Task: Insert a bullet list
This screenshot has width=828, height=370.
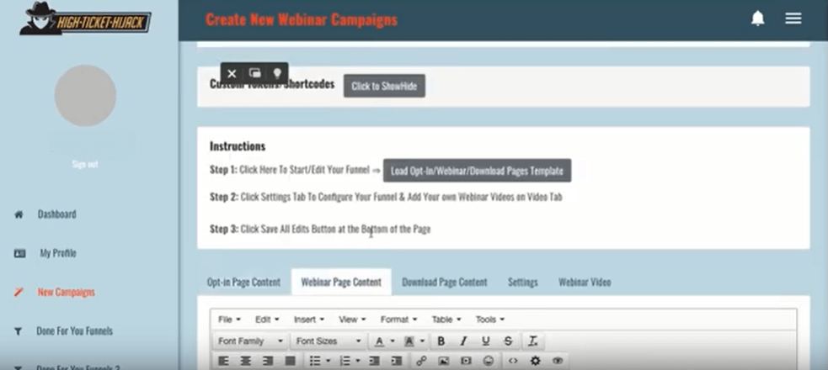Action: click(x=315, y=361)
